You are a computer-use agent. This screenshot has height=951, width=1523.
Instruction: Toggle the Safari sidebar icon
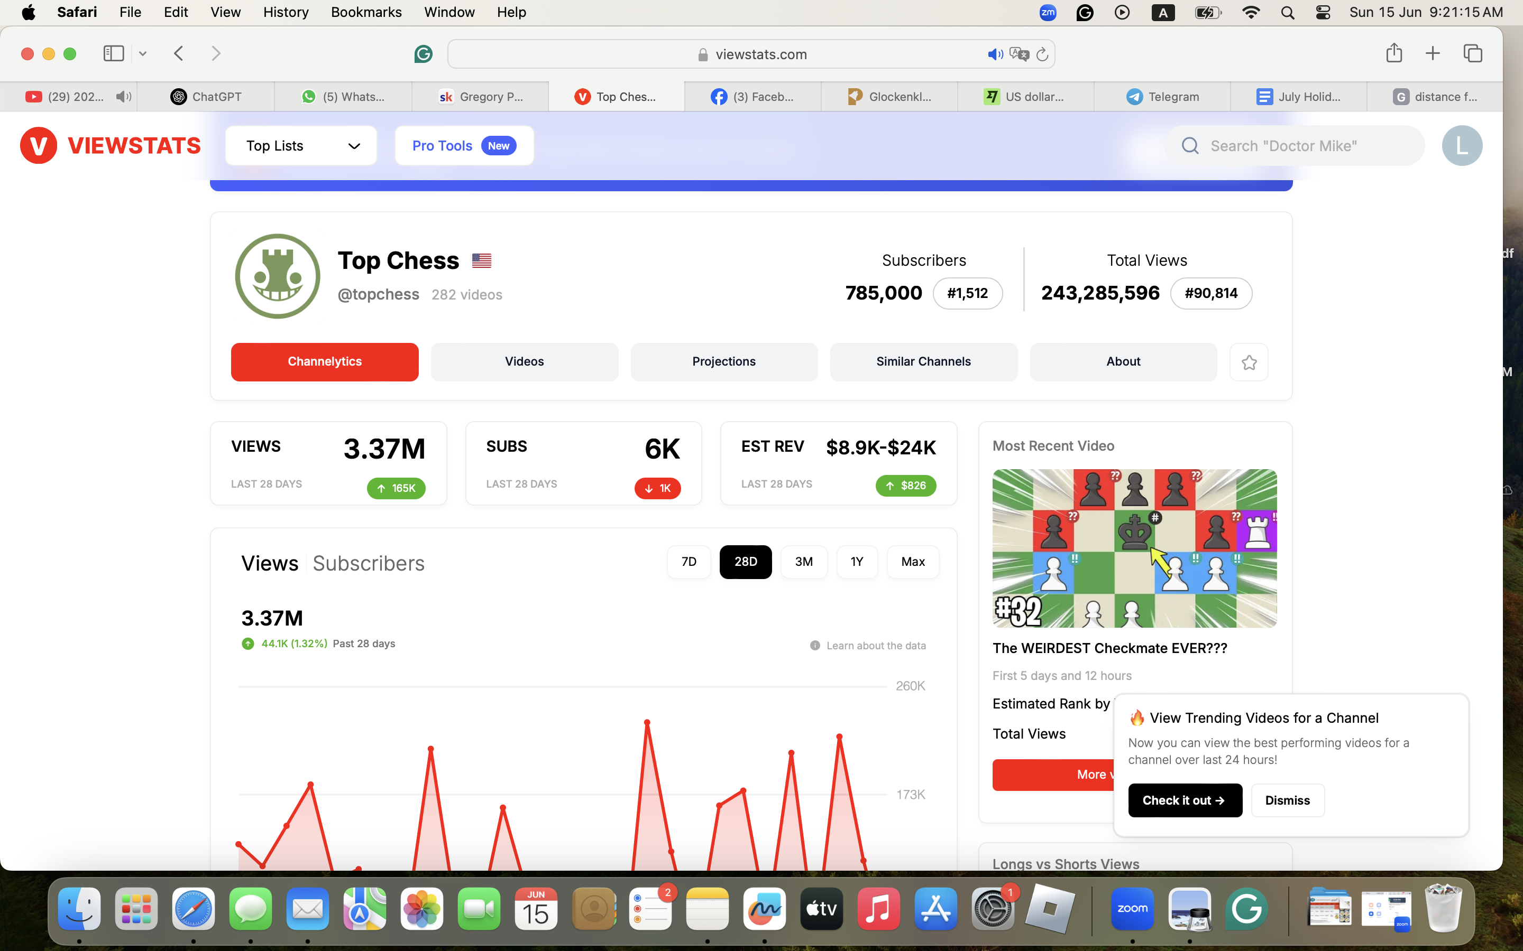113,53
